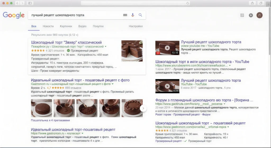Open Настройки search settings
271x148 pixels.
[x=136, y=26]
